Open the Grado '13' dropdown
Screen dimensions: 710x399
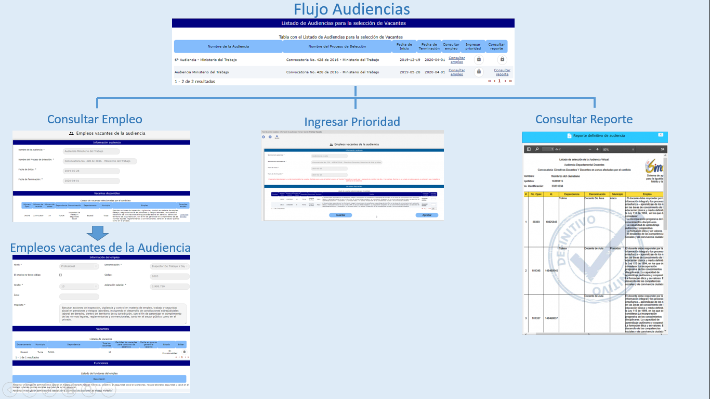pyautogui.click(x=79, y=286)
